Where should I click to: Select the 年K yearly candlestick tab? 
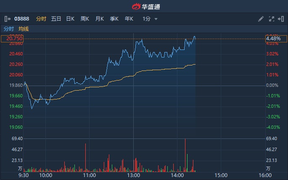tap(129, 19)
